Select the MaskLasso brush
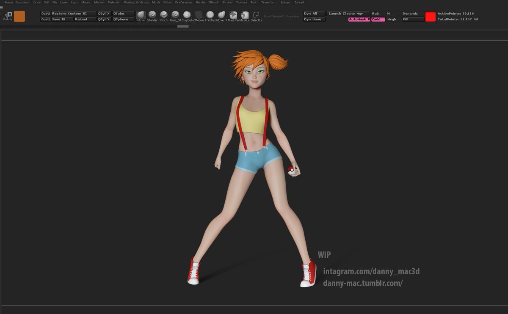 pyautogui.click(x=244, y=16)
